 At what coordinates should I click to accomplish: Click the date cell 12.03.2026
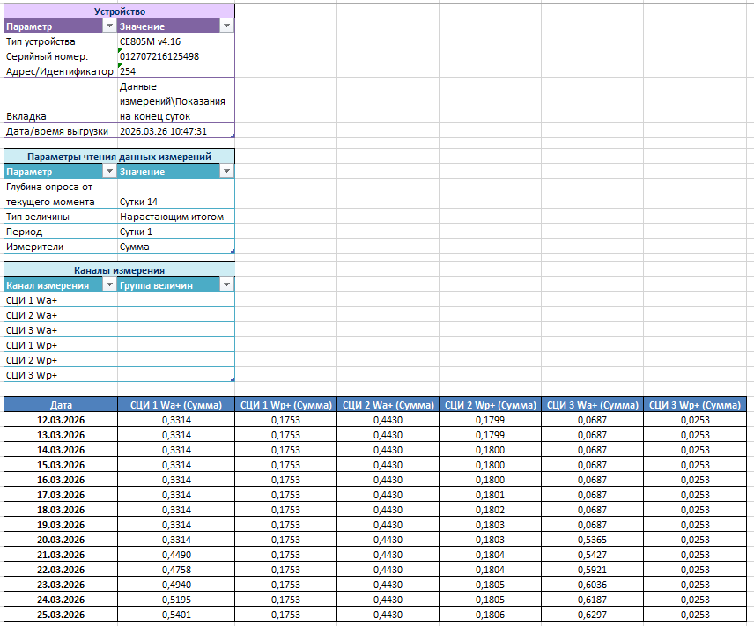coord(61,420)
